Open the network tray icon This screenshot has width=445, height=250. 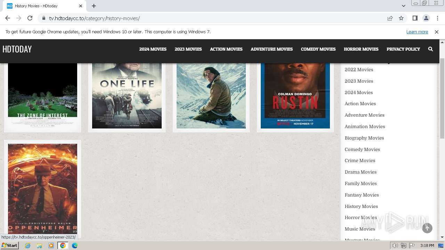(x=404, y=245)
